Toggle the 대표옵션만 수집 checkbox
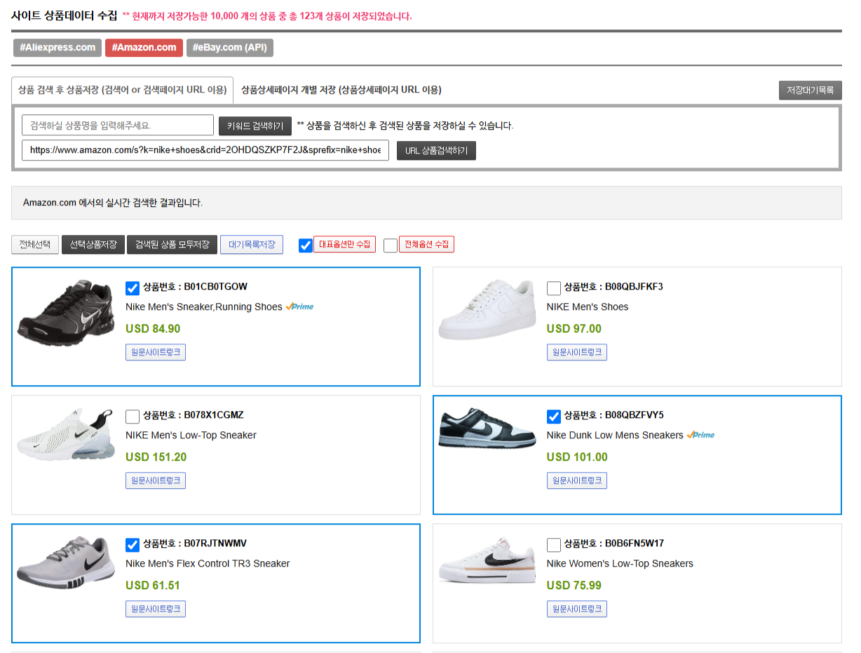861x653 pixels. coord(306,245)
